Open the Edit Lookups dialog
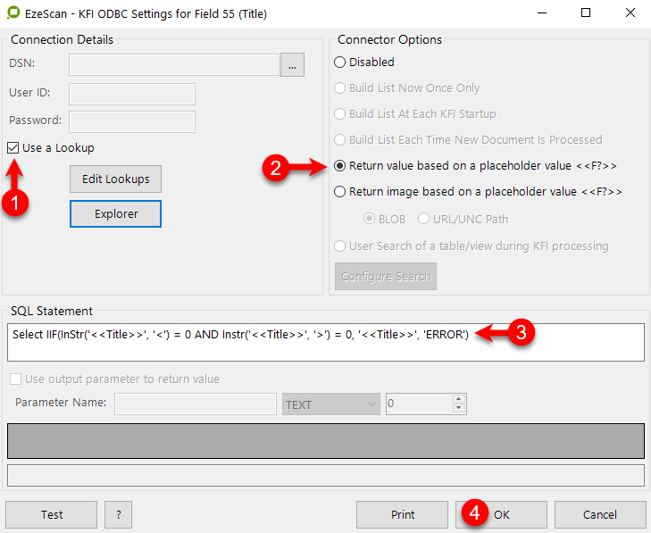This screenshot has width=651, height=533. coord(115,179)
